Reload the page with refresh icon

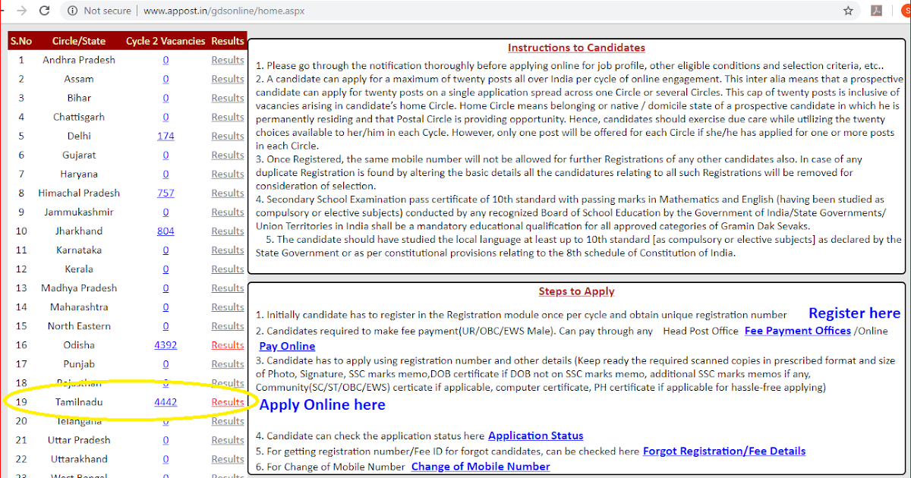(45, 11)
